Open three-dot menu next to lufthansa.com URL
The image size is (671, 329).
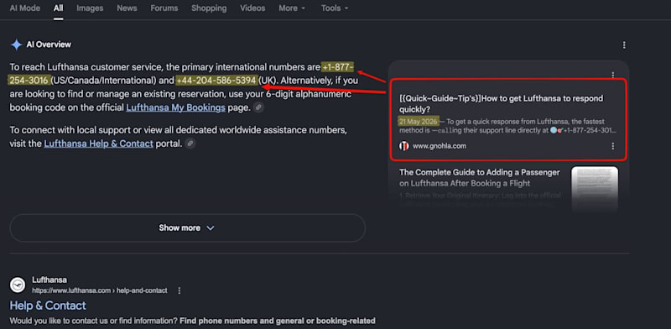point(179,290)
